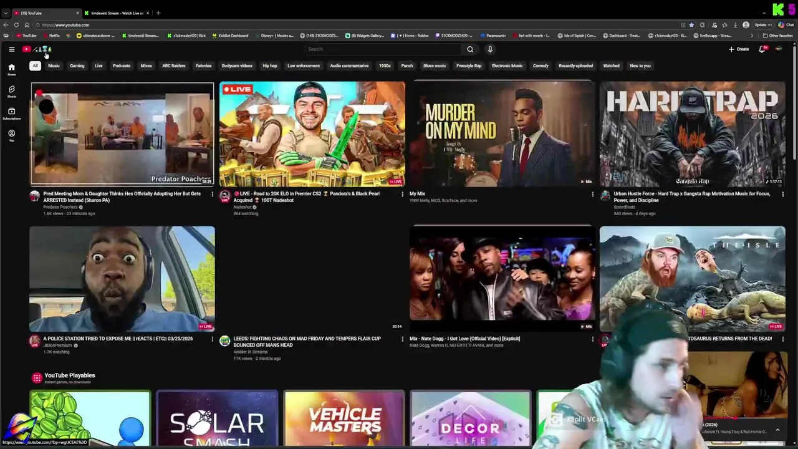The image size is (798, 449).
Task: Open the Nate Dogg I Got Love title
Action: point(464,339)
